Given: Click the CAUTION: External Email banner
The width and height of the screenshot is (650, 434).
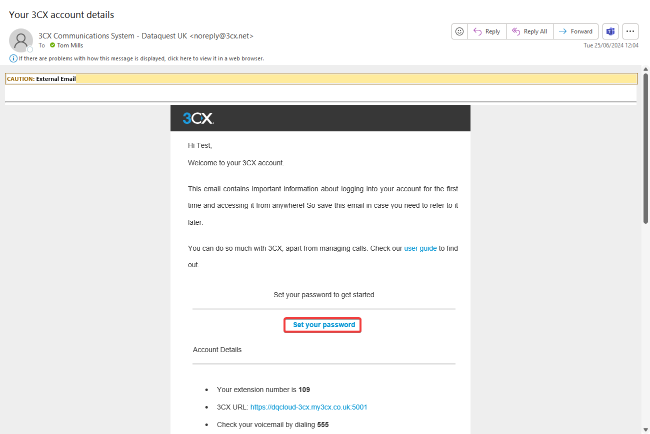Looking at the screenshot, I should pos(321,79).
